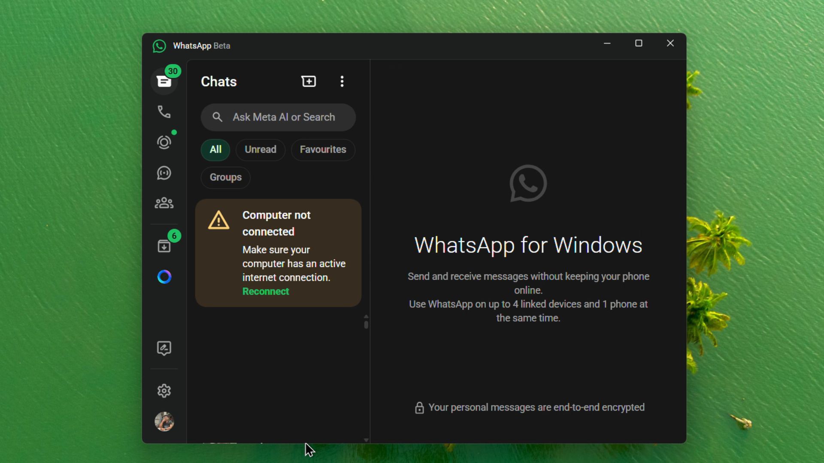Open the Communities panel
824x463 pixels.
[x=164, y=203]
